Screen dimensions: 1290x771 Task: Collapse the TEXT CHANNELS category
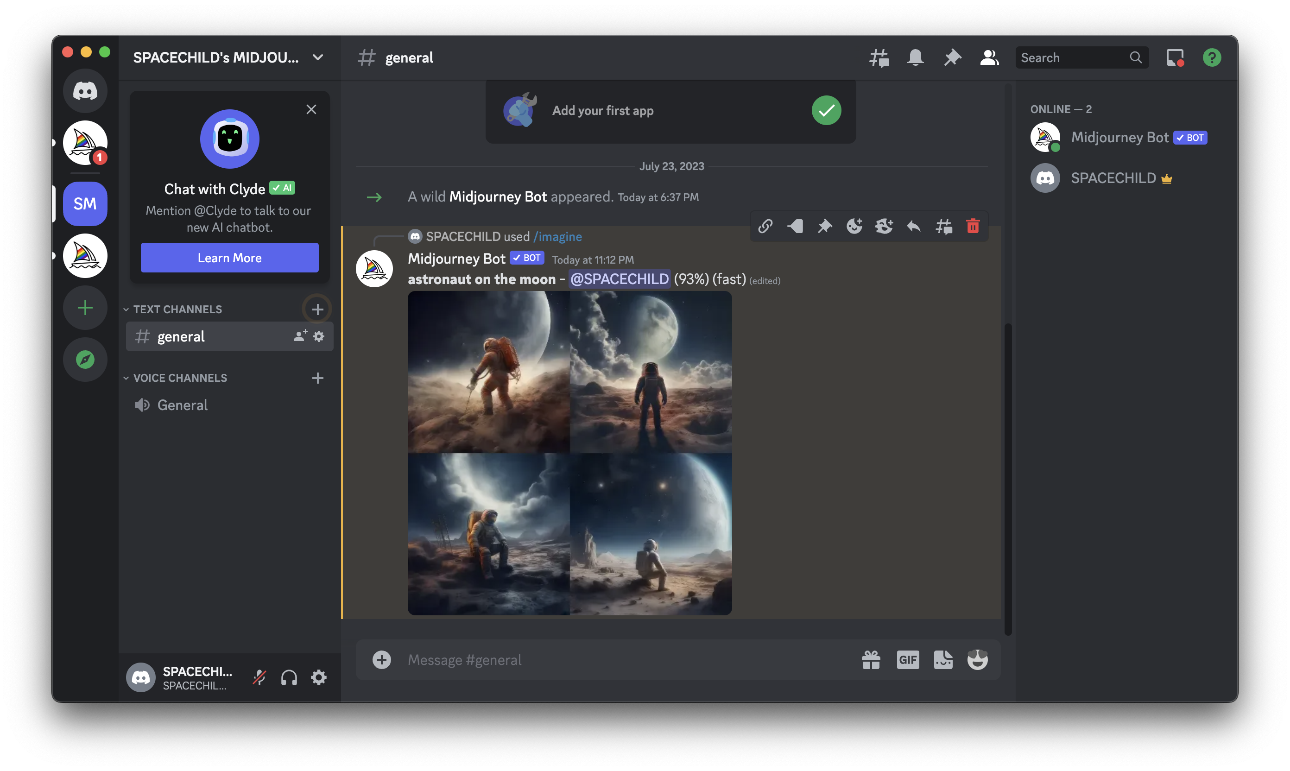click(x=177, y=309)
